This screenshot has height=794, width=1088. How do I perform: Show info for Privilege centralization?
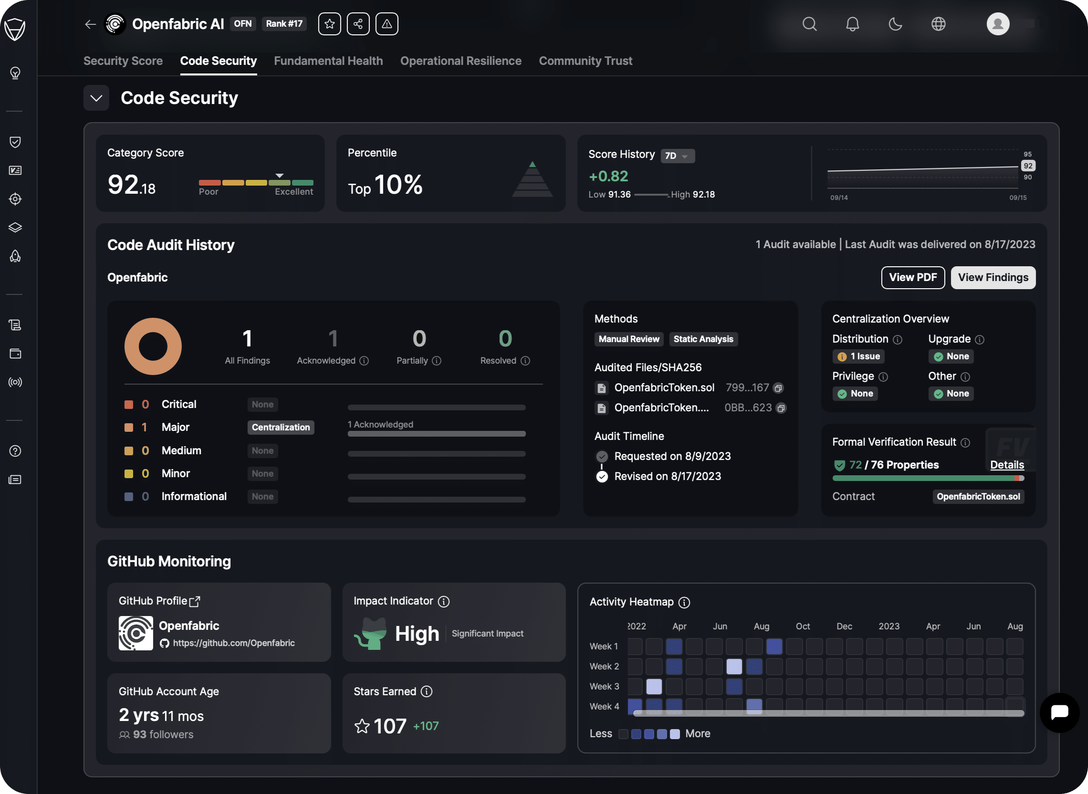tap(883, 377)
